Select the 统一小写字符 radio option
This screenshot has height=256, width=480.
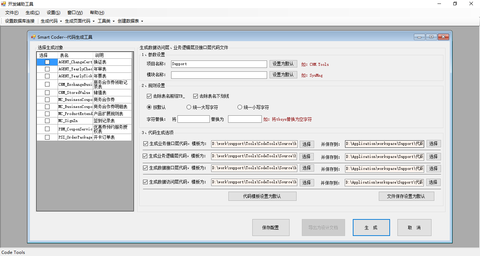coord(240,107)
